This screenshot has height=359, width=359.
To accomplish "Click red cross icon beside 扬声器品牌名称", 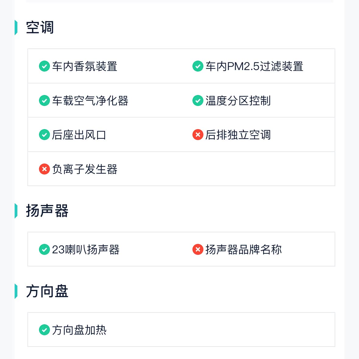I will [x=198, y=249].
